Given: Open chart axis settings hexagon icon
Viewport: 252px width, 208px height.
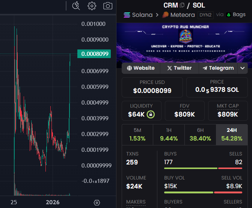Looking at the screenshot, I should point(97,203).
